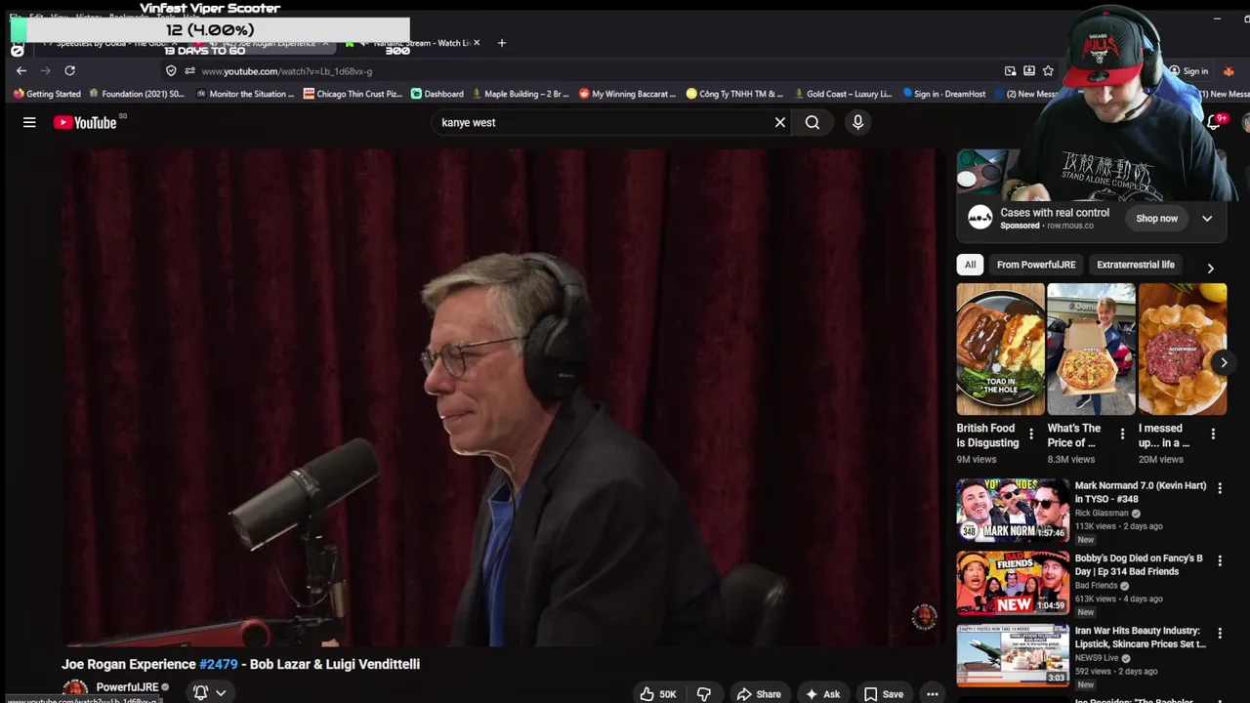1250x703 pixels.
Task: Select the Extraterrestrial life filter chip
Action: coord(1135,265)
